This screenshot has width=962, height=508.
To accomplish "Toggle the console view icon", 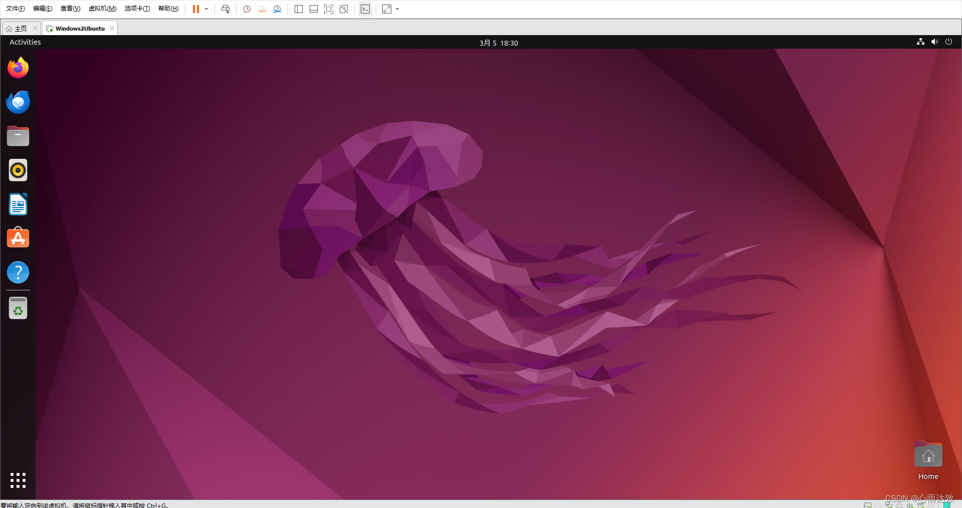I will [x=365, y=9].
